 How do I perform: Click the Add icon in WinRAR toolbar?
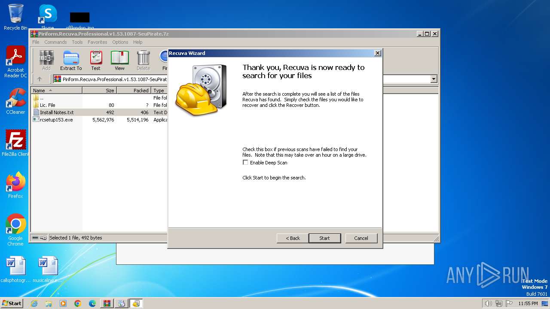[46, 60]
